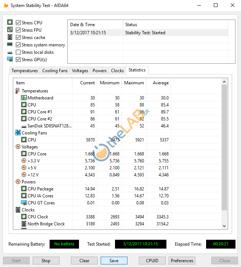
Task: Click the scrollbar down arrow in statistics list
Action: [x=224, y=226]
